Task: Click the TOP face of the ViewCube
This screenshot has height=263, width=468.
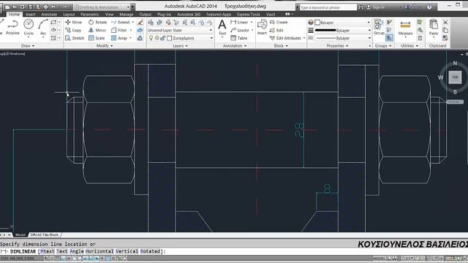Action: point(455,77)
